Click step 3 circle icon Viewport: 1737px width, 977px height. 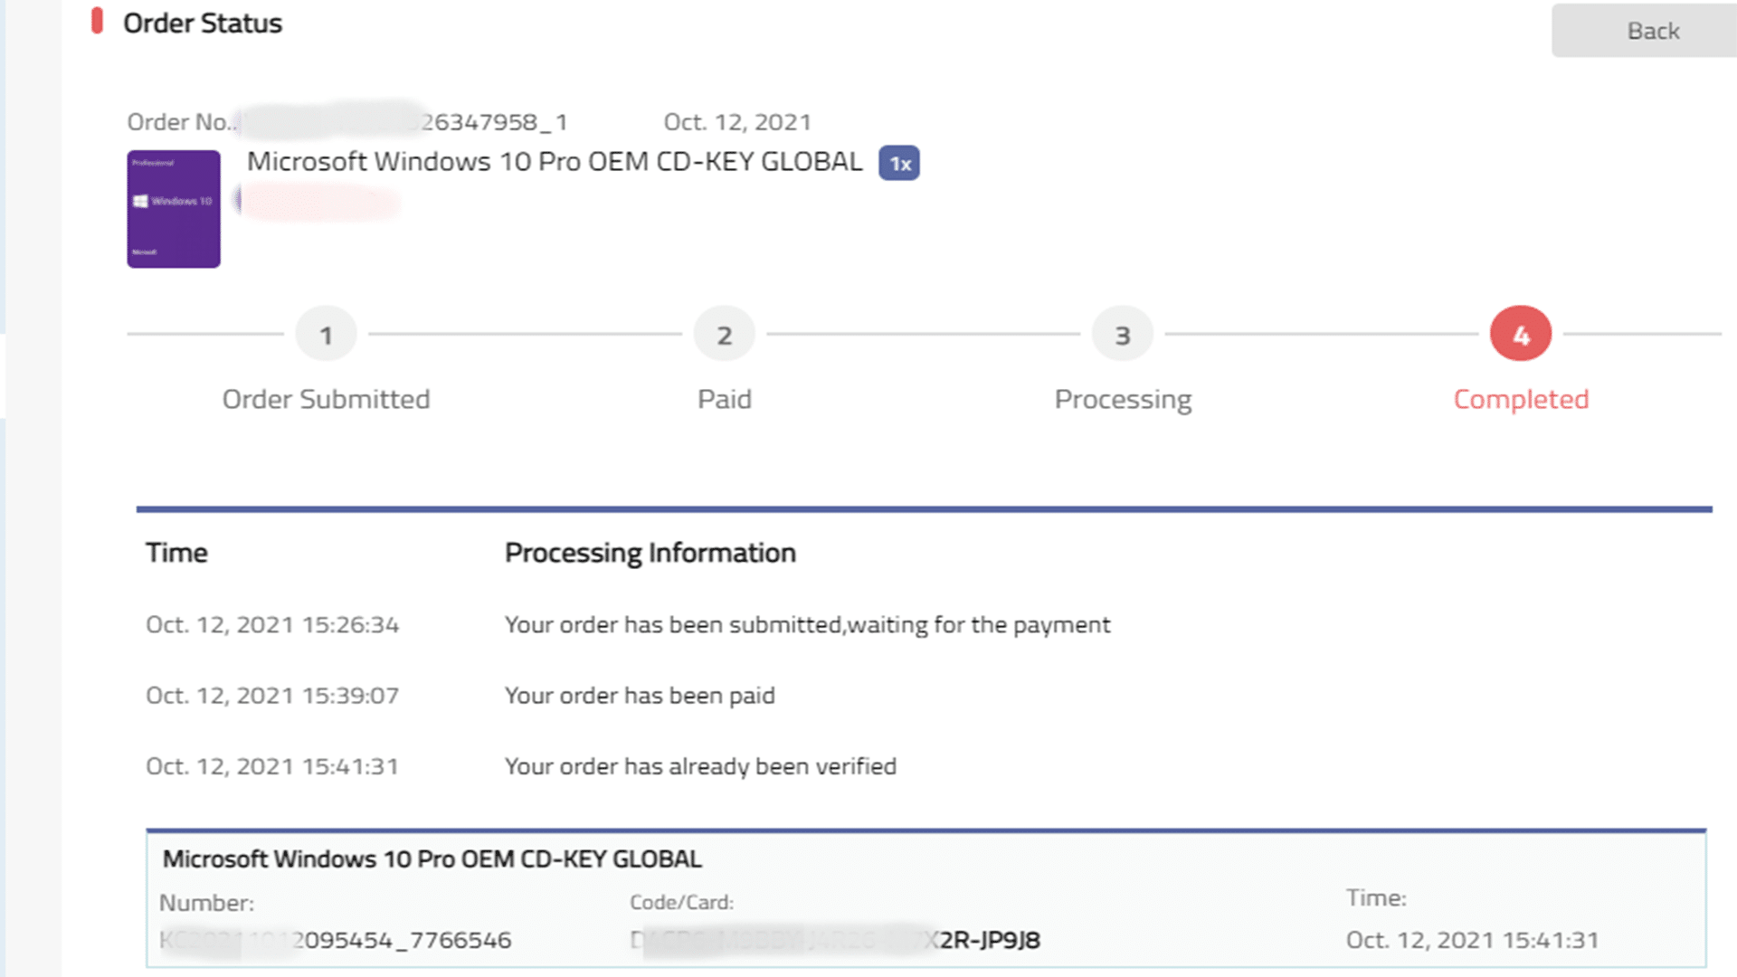(1122, 335)
